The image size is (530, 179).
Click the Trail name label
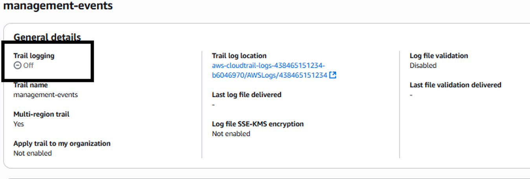30,85
